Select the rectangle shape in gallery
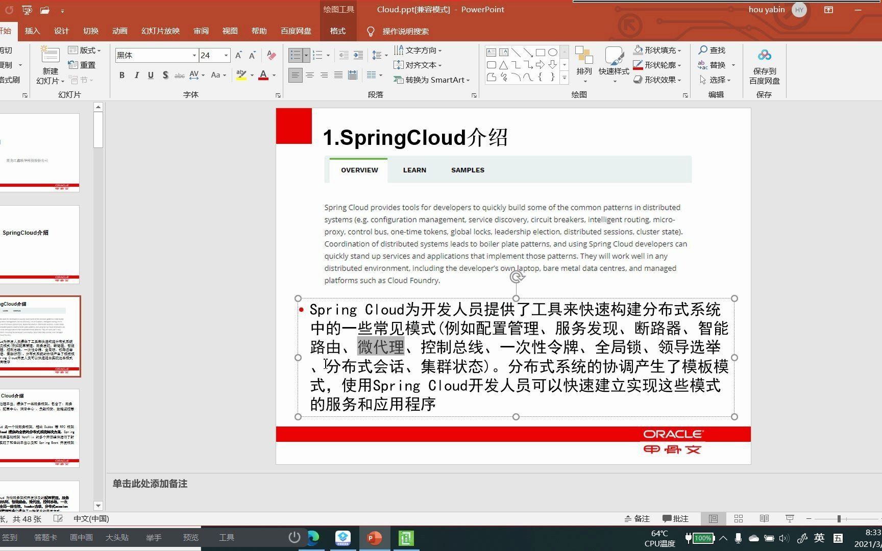This screenshot has height=551, width=882. [540, 52]
